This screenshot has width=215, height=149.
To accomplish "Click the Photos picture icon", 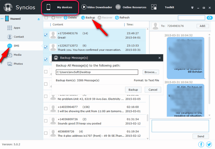I will [10, 64].
